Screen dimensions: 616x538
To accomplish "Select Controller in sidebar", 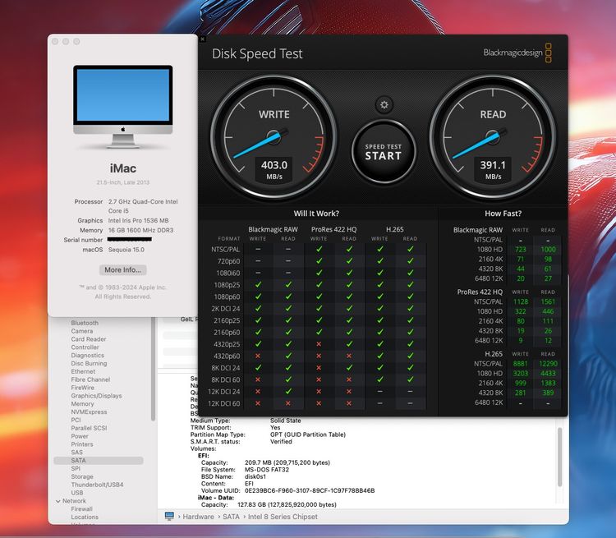I will click(x=85, y=347).
